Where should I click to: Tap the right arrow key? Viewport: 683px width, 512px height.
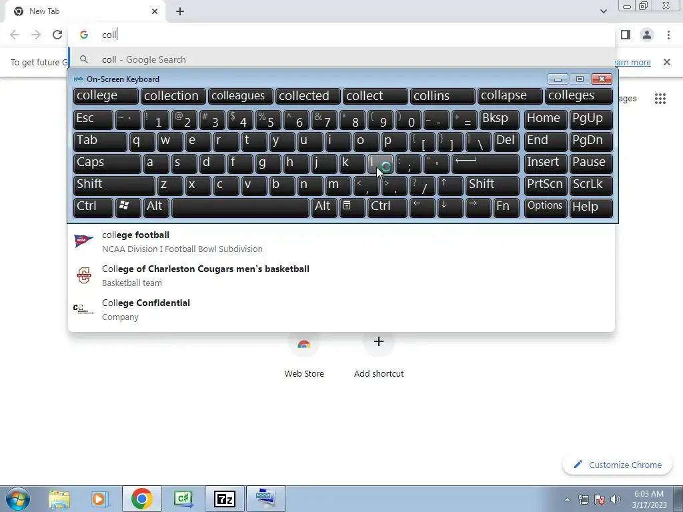pos(478,207)
